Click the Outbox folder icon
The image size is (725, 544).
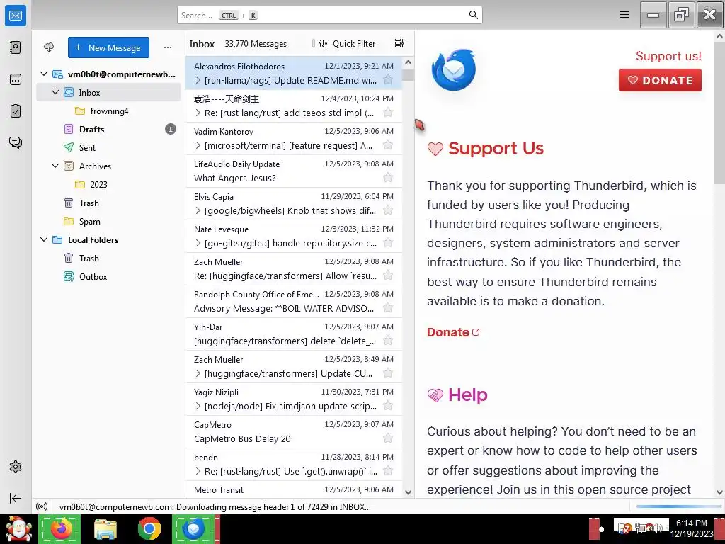(69, 277)
